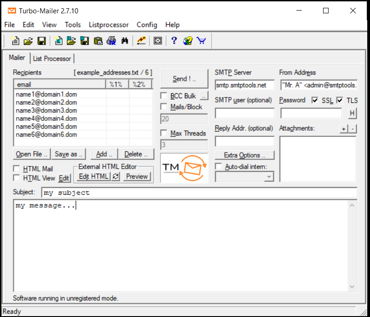Click the Paste clipboard icon
Screen dimensions: 370x317
point(98,41)
